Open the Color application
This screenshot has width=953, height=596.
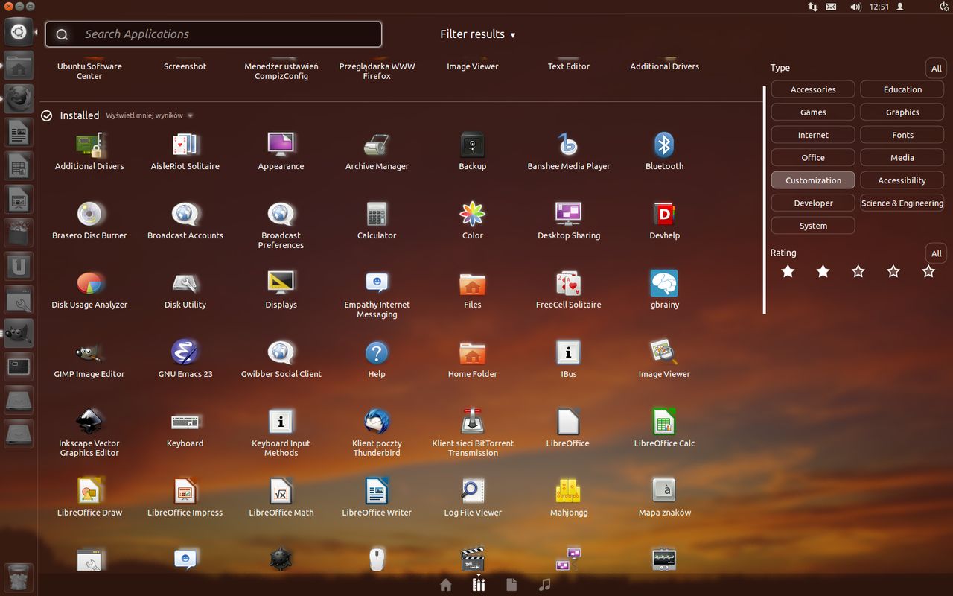click(x=473, y=221)
